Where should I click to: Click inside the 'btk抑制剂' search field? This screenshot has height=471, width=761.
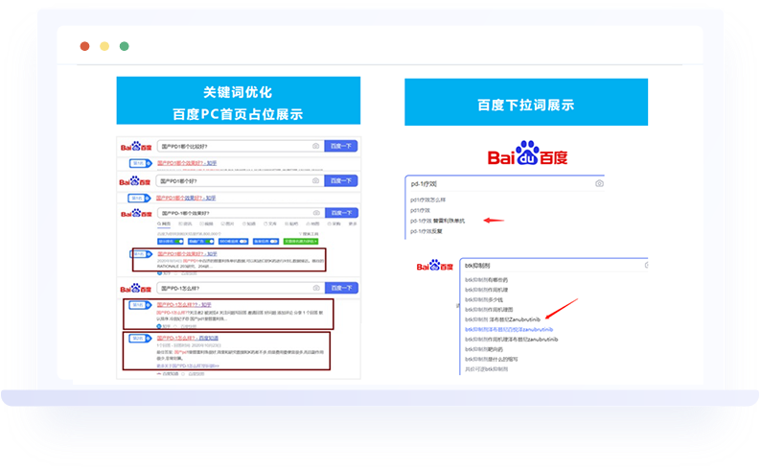click(x=552, y=266)
